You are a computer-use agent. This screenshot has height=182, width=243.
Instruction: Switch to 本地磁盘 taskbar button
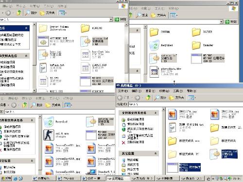[x=167, y=179]
